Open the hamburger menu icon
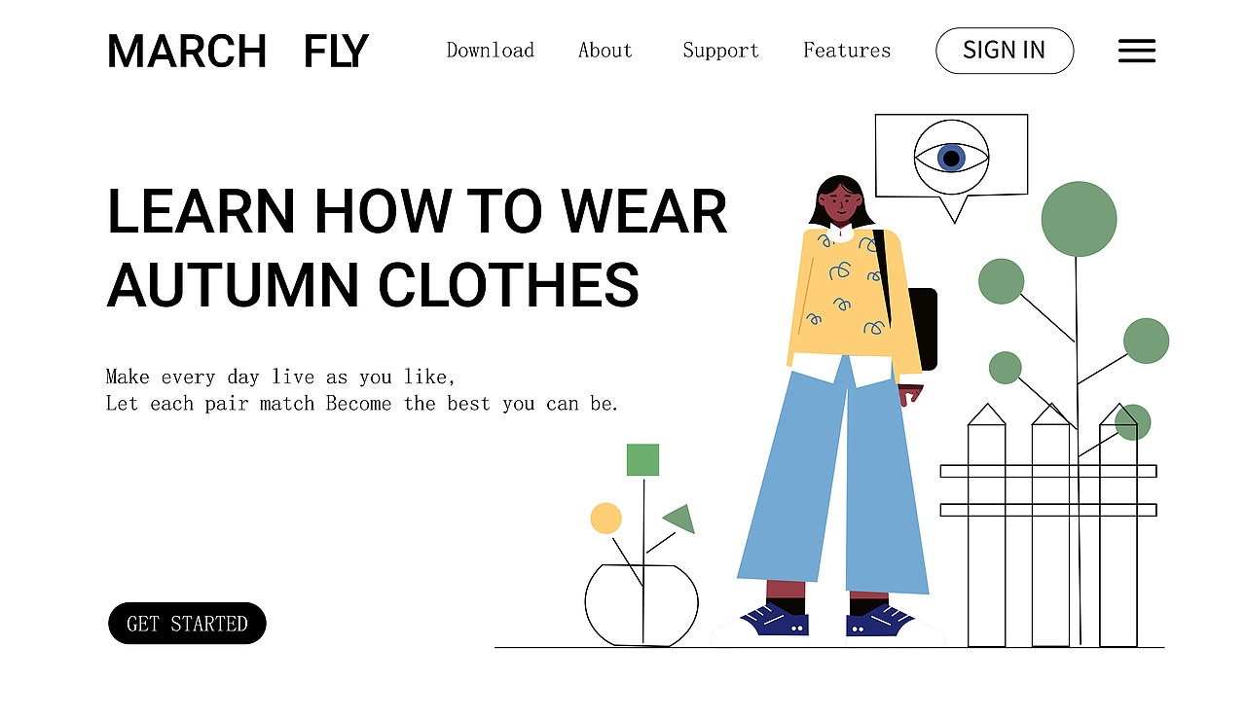This screenshot has height=719, width=1246. [1137, 52]
